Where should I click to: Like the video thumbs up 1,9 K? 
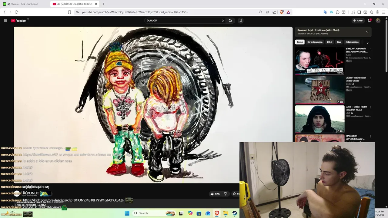215,194
